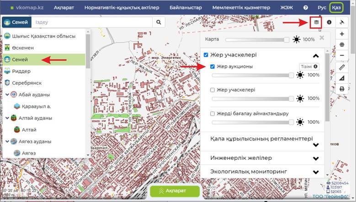This screenshot has height=202, width=356.
Task: Open the map layers panel icon
Action: coord(315,22)
